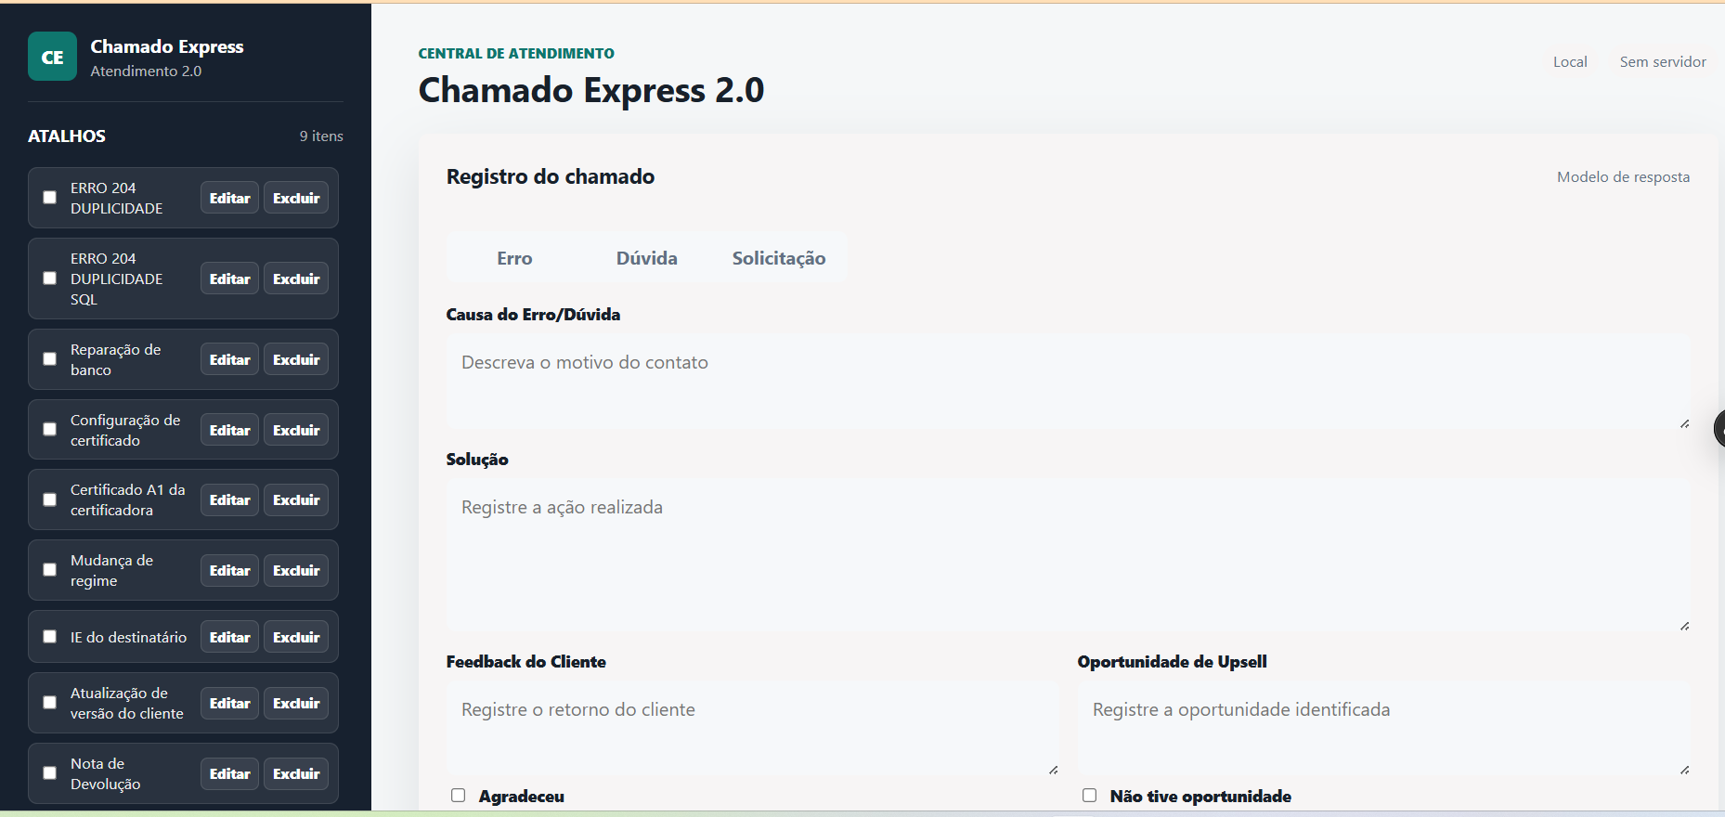Focus the Causa do Erro/Dúvida text area

[1069, 382]
